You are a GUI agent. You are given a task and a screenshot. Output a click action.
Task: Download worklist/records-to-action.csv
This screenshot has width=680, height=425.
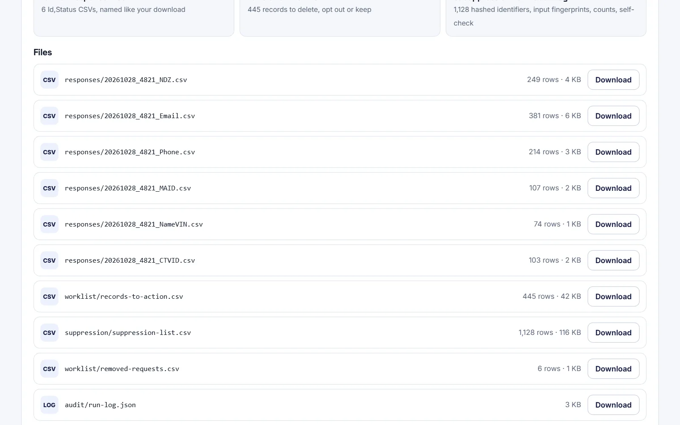[613, 297]
